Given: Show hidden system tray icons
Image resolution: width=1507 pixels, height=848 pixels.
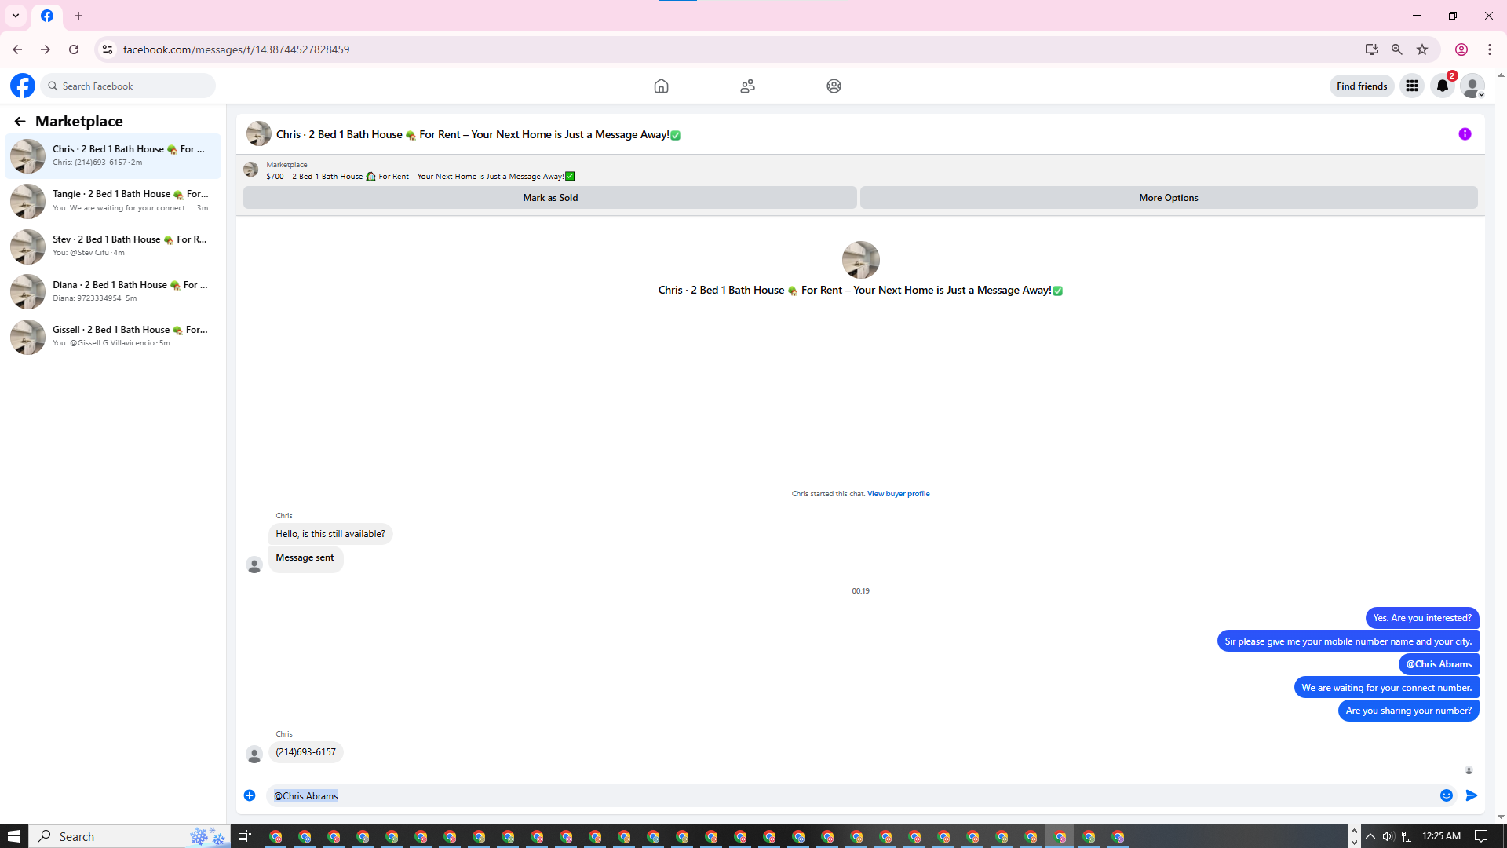Looking at the screenshot, I should coord(1370,836).
